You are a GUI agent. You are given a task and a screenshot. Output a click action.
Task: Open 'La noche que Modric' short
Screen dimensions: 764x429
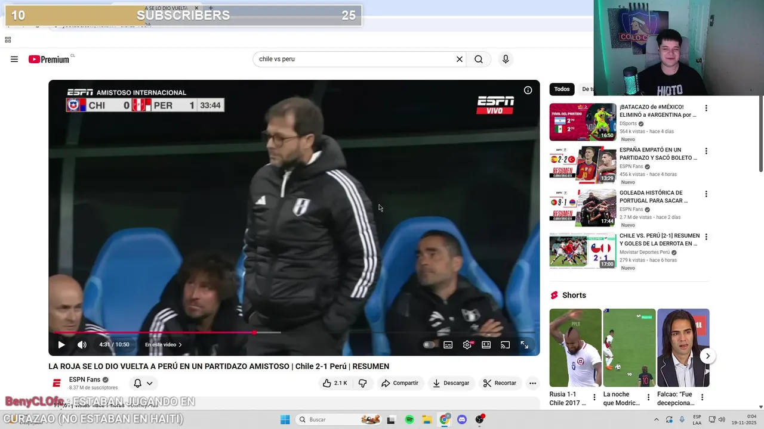click(x=629, y=347)
